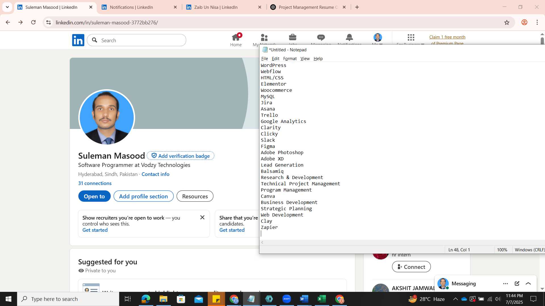Open Mail app from taskbar
Screen dimensions: 545x306
(x=199, y=299)
